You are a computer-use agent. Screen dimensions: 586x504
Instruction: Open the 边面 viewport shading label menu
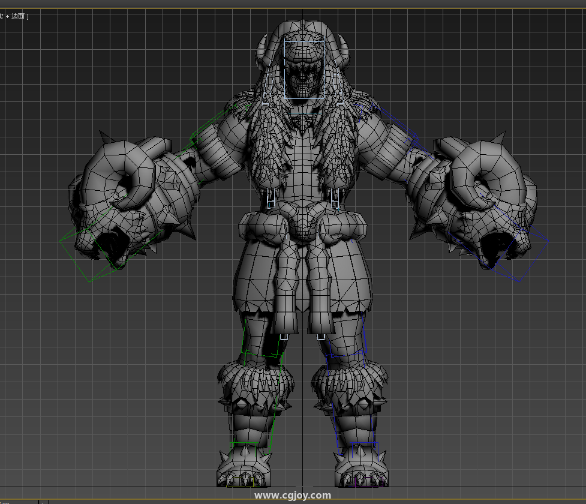[18, 16]
